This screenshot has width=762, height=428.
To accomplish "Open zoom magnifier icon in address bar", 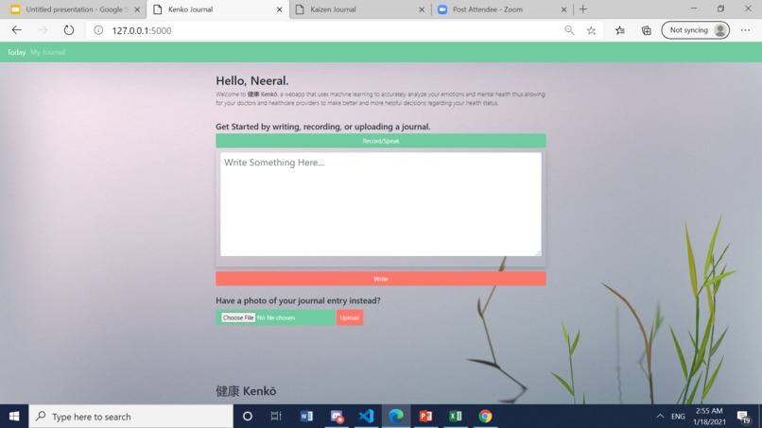I will [569, 30].
